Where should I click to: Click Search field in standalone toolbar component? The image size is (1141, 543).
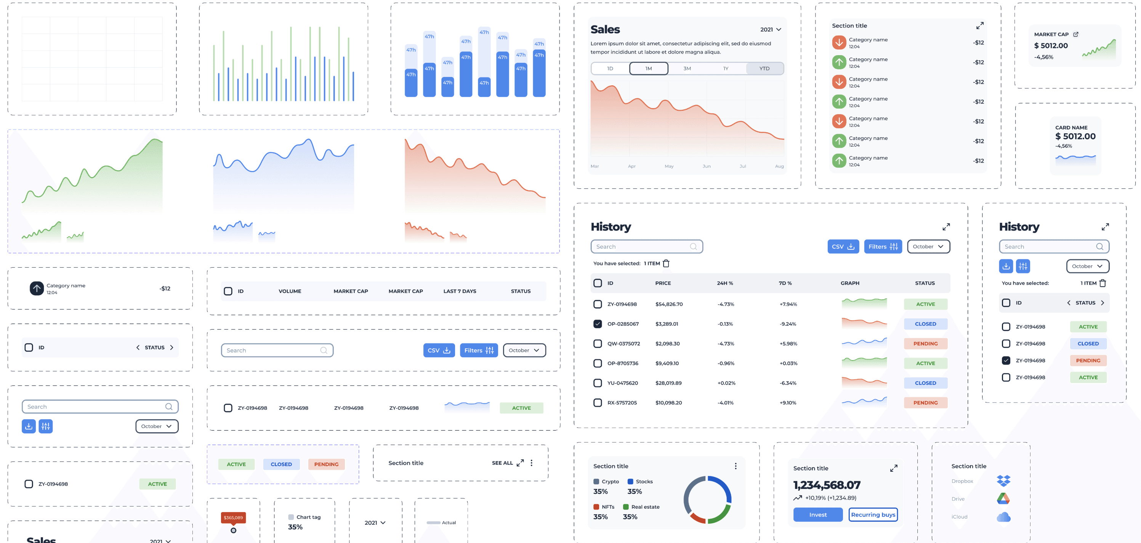click(277, 350)
